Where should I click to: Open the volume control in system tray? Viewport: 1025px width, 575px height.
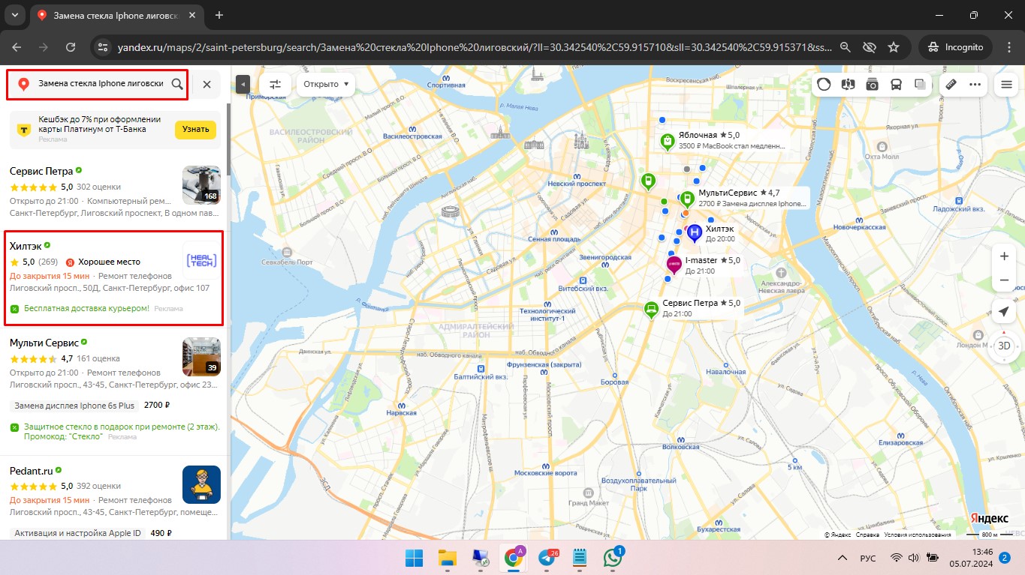point(914,558)
